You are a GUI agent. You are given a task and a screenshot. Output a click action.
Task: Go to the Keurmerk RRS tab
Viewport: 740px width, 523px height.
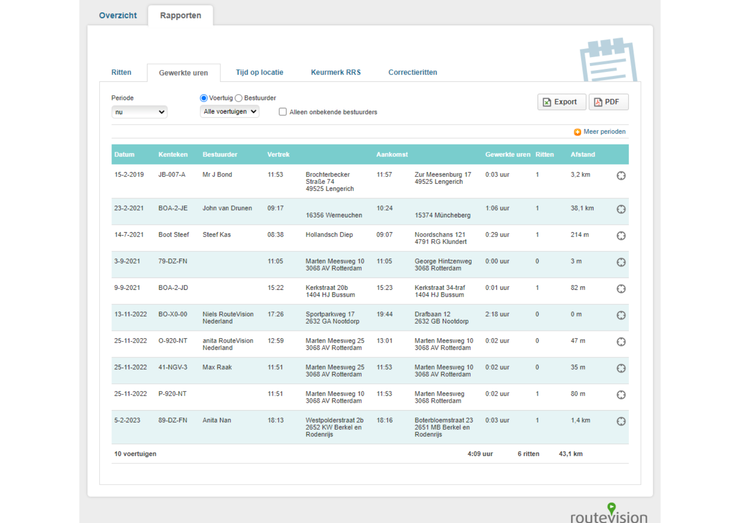tap(335, 72)
